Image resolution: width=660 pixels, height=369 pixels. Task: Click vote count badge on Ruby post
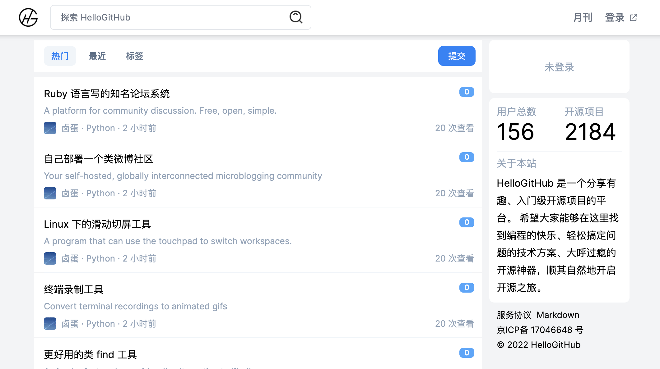click(x=467, y=92)
